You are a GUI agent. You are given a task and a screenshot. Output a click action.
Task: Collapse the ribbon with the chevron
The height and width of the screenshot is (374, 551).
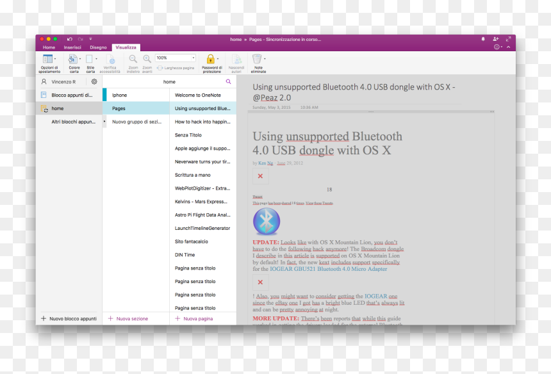point(509,47)
